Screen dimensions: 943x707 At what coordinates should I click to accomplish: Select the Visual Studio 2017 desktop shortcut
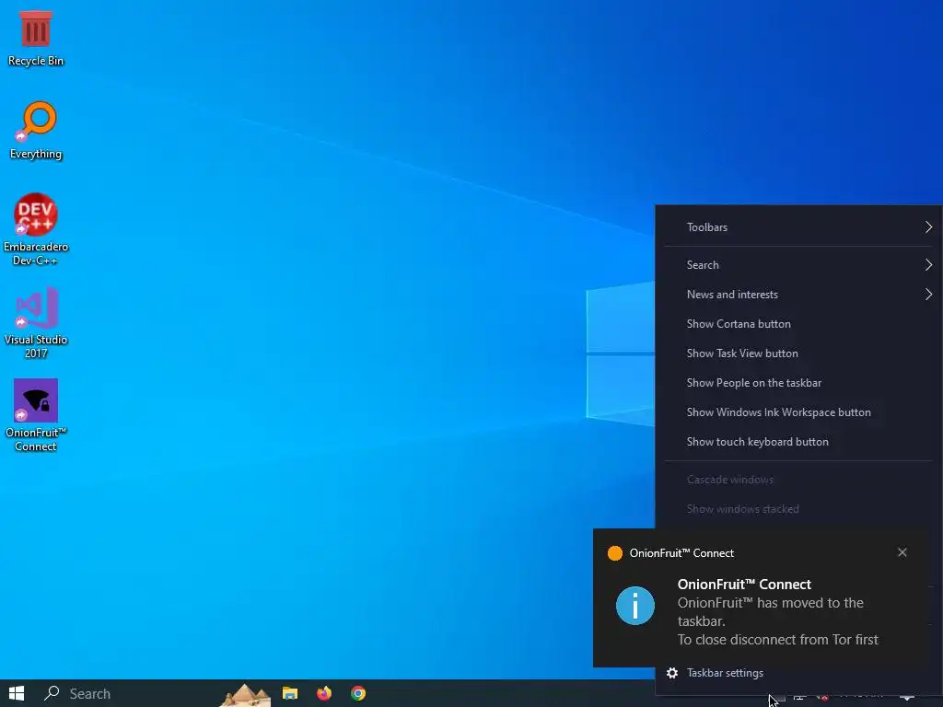(x=36, y=323)
